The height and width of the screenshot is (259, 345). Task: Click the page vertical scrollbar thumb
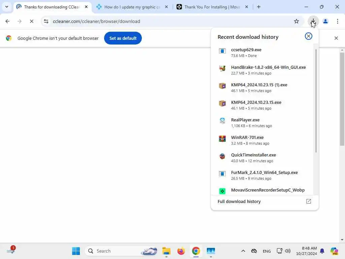(342, 99)
